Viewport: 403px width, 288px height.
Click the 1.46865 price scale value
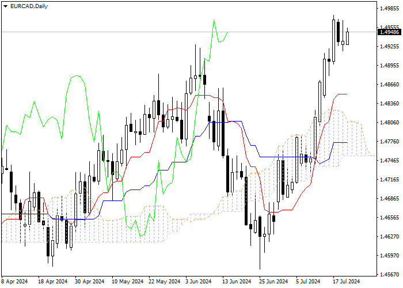389,199
